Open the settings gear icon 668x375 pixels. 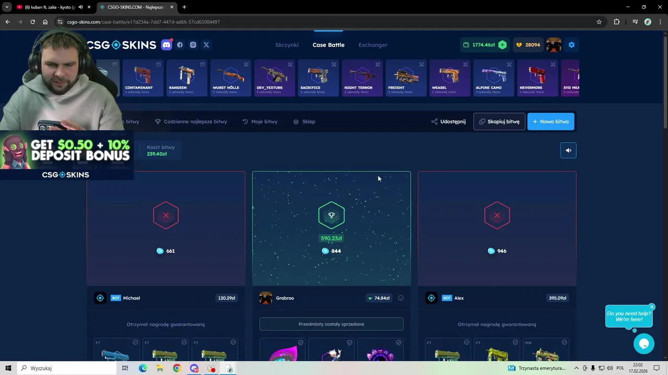571,45
